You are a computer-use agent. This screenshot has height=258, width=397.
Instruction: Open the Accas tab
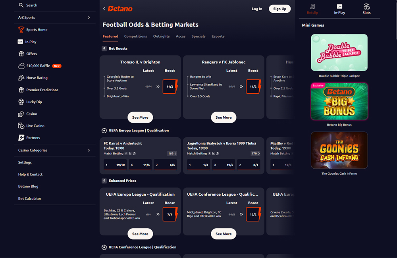coord(181,37)
